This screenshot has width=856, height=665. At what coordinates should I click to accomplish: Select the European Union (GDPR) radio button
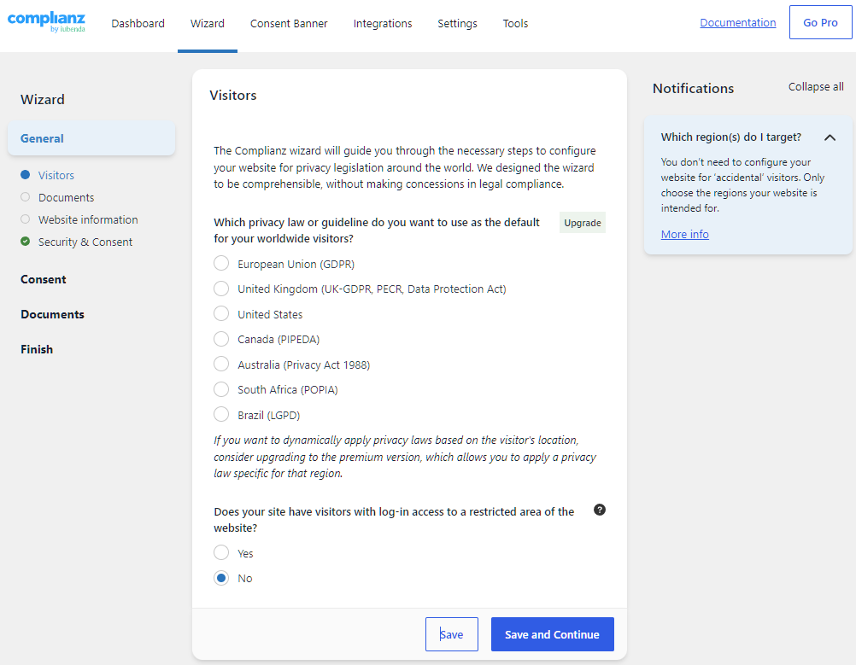click(221, 264)
